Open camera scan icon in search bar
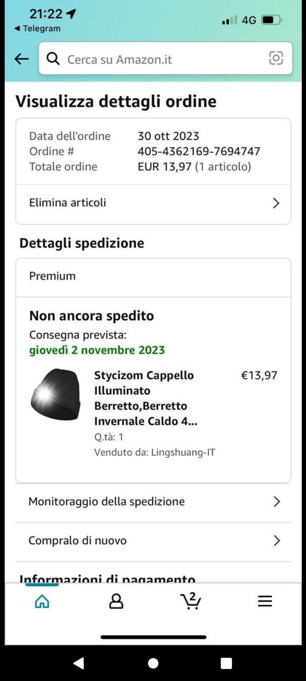This screenshot has height=681, width=306. click(x=276, y=58)
